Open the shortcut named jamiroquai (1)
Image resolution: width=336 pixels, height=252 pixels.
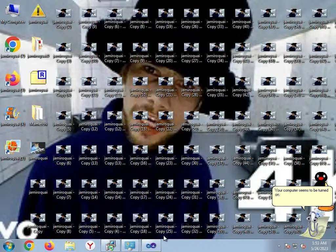pyautogui.click(x=13, y=150)
